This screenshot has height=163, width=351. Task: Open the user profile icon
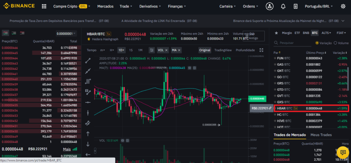[x=269, y=6]
